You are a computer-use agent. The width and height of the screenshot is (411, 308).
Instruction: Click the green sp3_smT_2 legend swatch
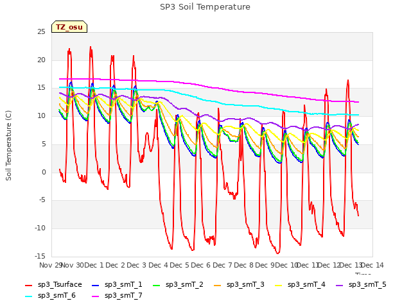[156, 285]
